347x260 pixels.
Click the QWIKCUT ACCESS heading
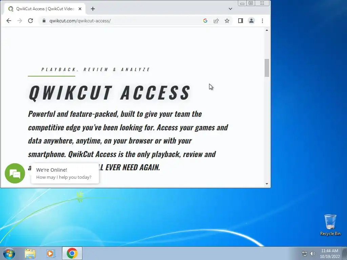109,93
